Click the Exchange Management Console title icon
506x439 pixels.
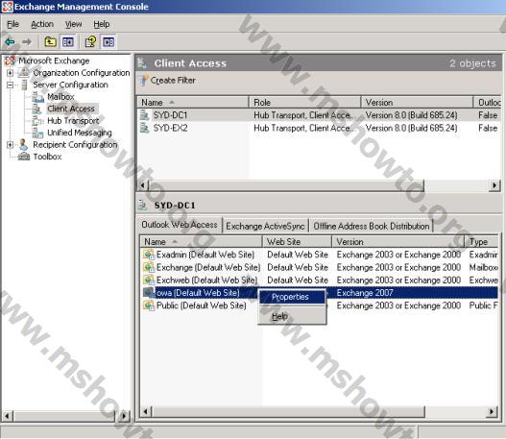(7, 7)
